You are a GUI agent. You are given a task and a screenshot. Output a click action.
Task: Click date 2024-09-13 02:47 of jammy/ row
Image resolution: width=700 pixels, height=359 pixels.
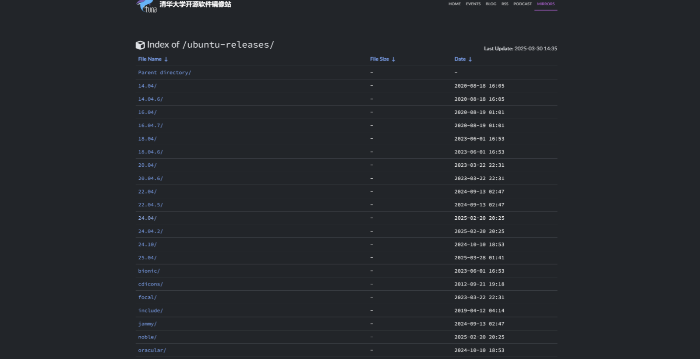(479, 324)
